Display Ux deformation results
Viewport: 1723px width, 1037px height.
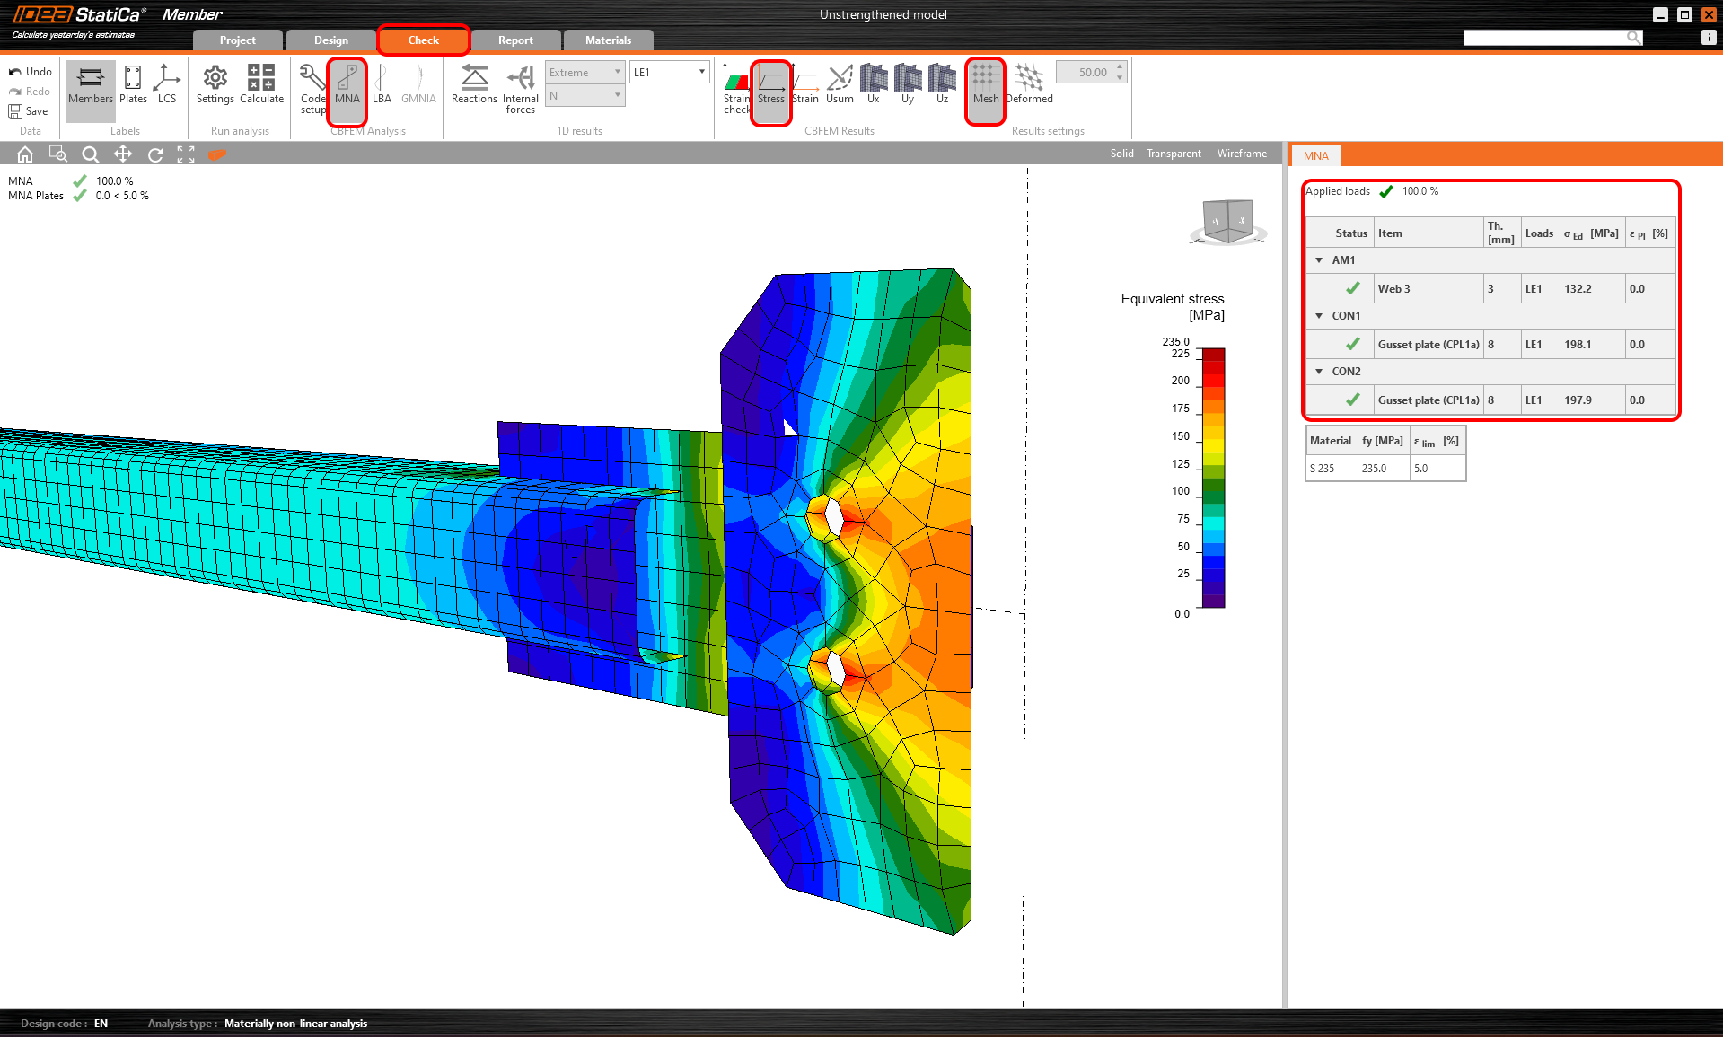873,84
